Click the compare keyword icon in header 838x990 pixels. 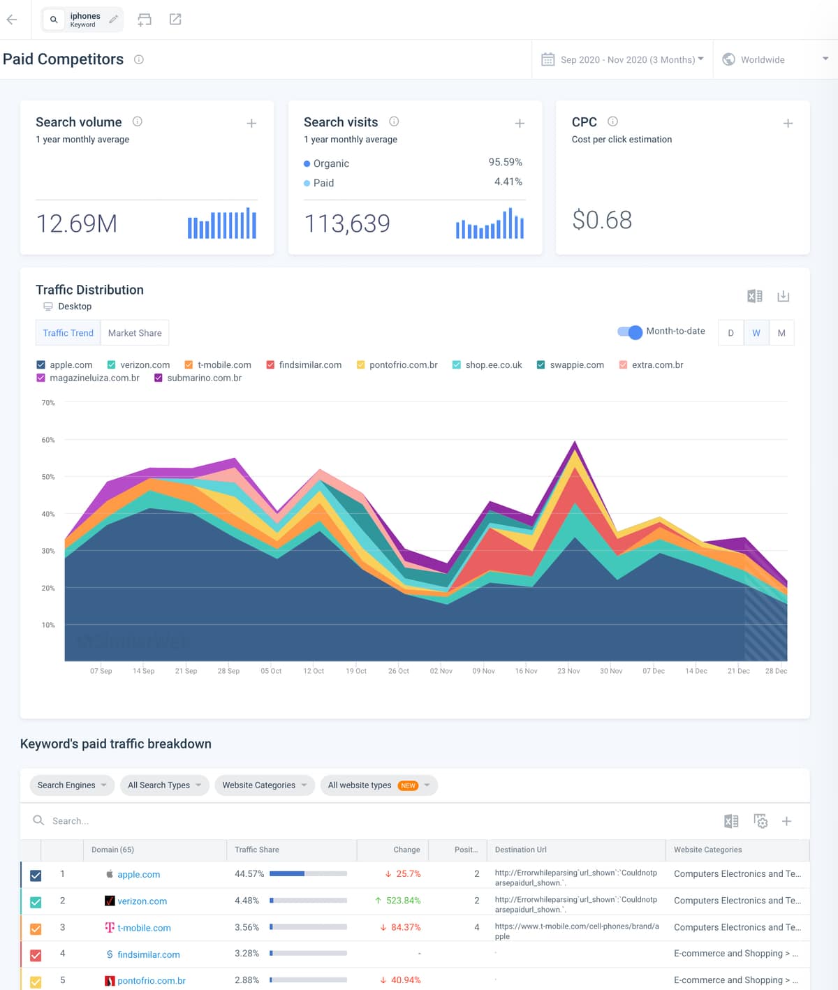[145, 20]
